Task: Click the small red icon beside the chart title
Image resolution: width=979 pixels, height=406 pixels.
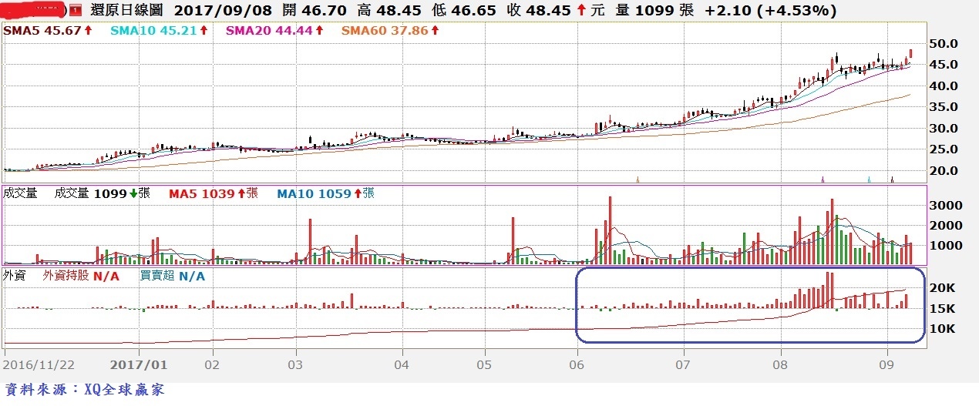Action: pos(75,12)
